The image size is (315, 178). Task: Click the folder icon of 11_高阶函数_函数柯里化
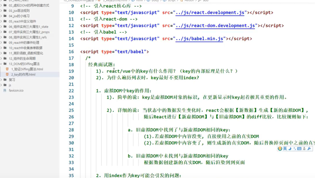(5, 53)
